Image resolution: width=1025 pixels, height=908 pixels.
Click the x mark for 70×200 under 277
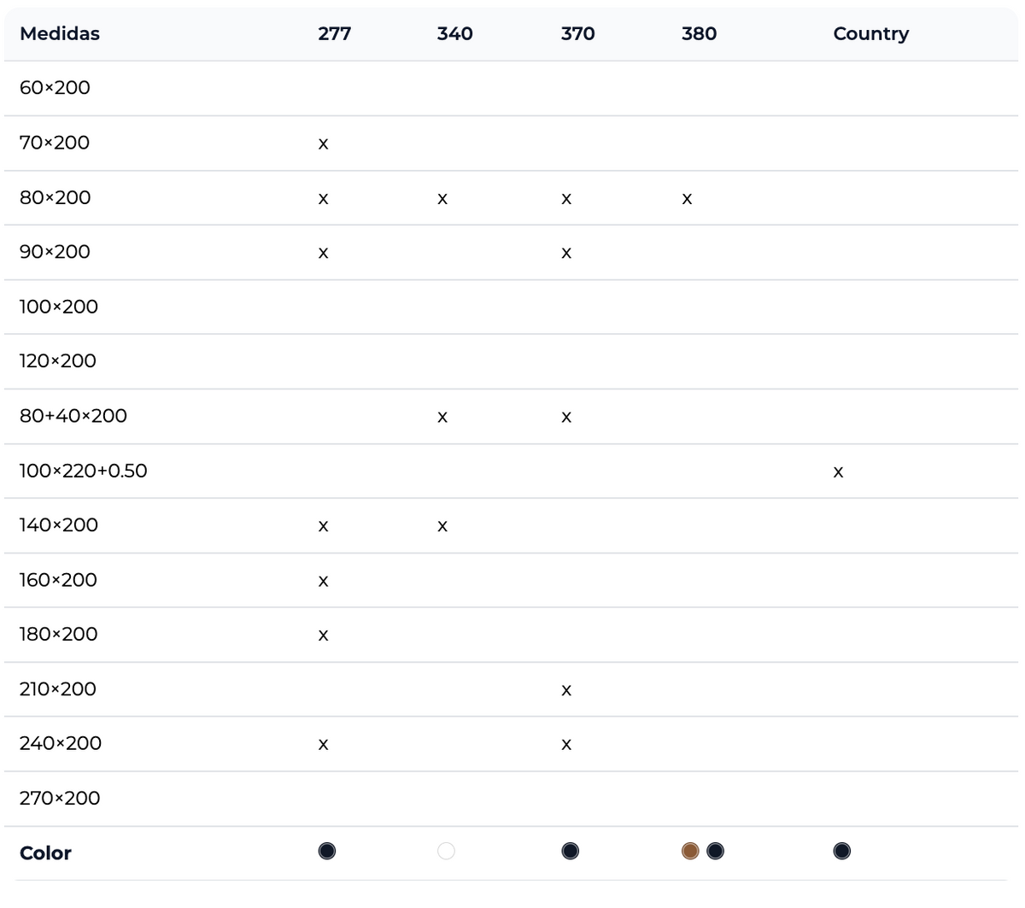323,144
